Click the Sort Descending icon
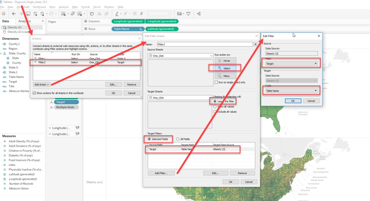Image resolution: width=370 pixels, height=201 pixels. [x=107, y=14]
